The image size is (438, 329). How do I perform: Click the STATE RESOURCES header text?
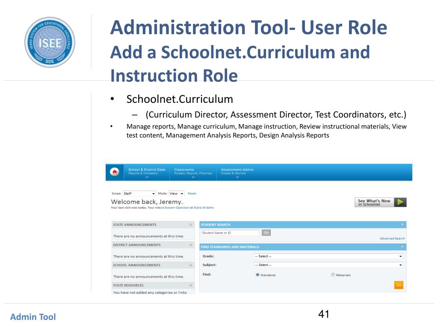[128, 285]
